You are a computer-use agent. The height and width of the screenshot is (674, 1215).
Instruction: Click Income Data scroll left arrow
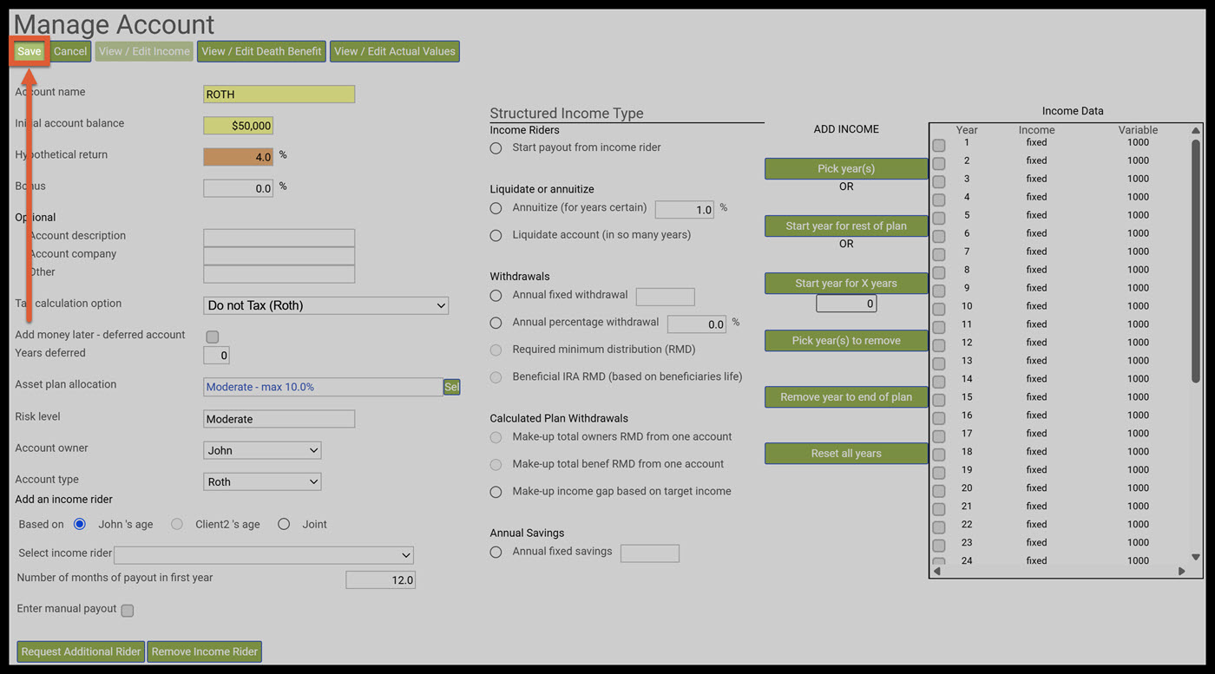[x=936, y=572]
